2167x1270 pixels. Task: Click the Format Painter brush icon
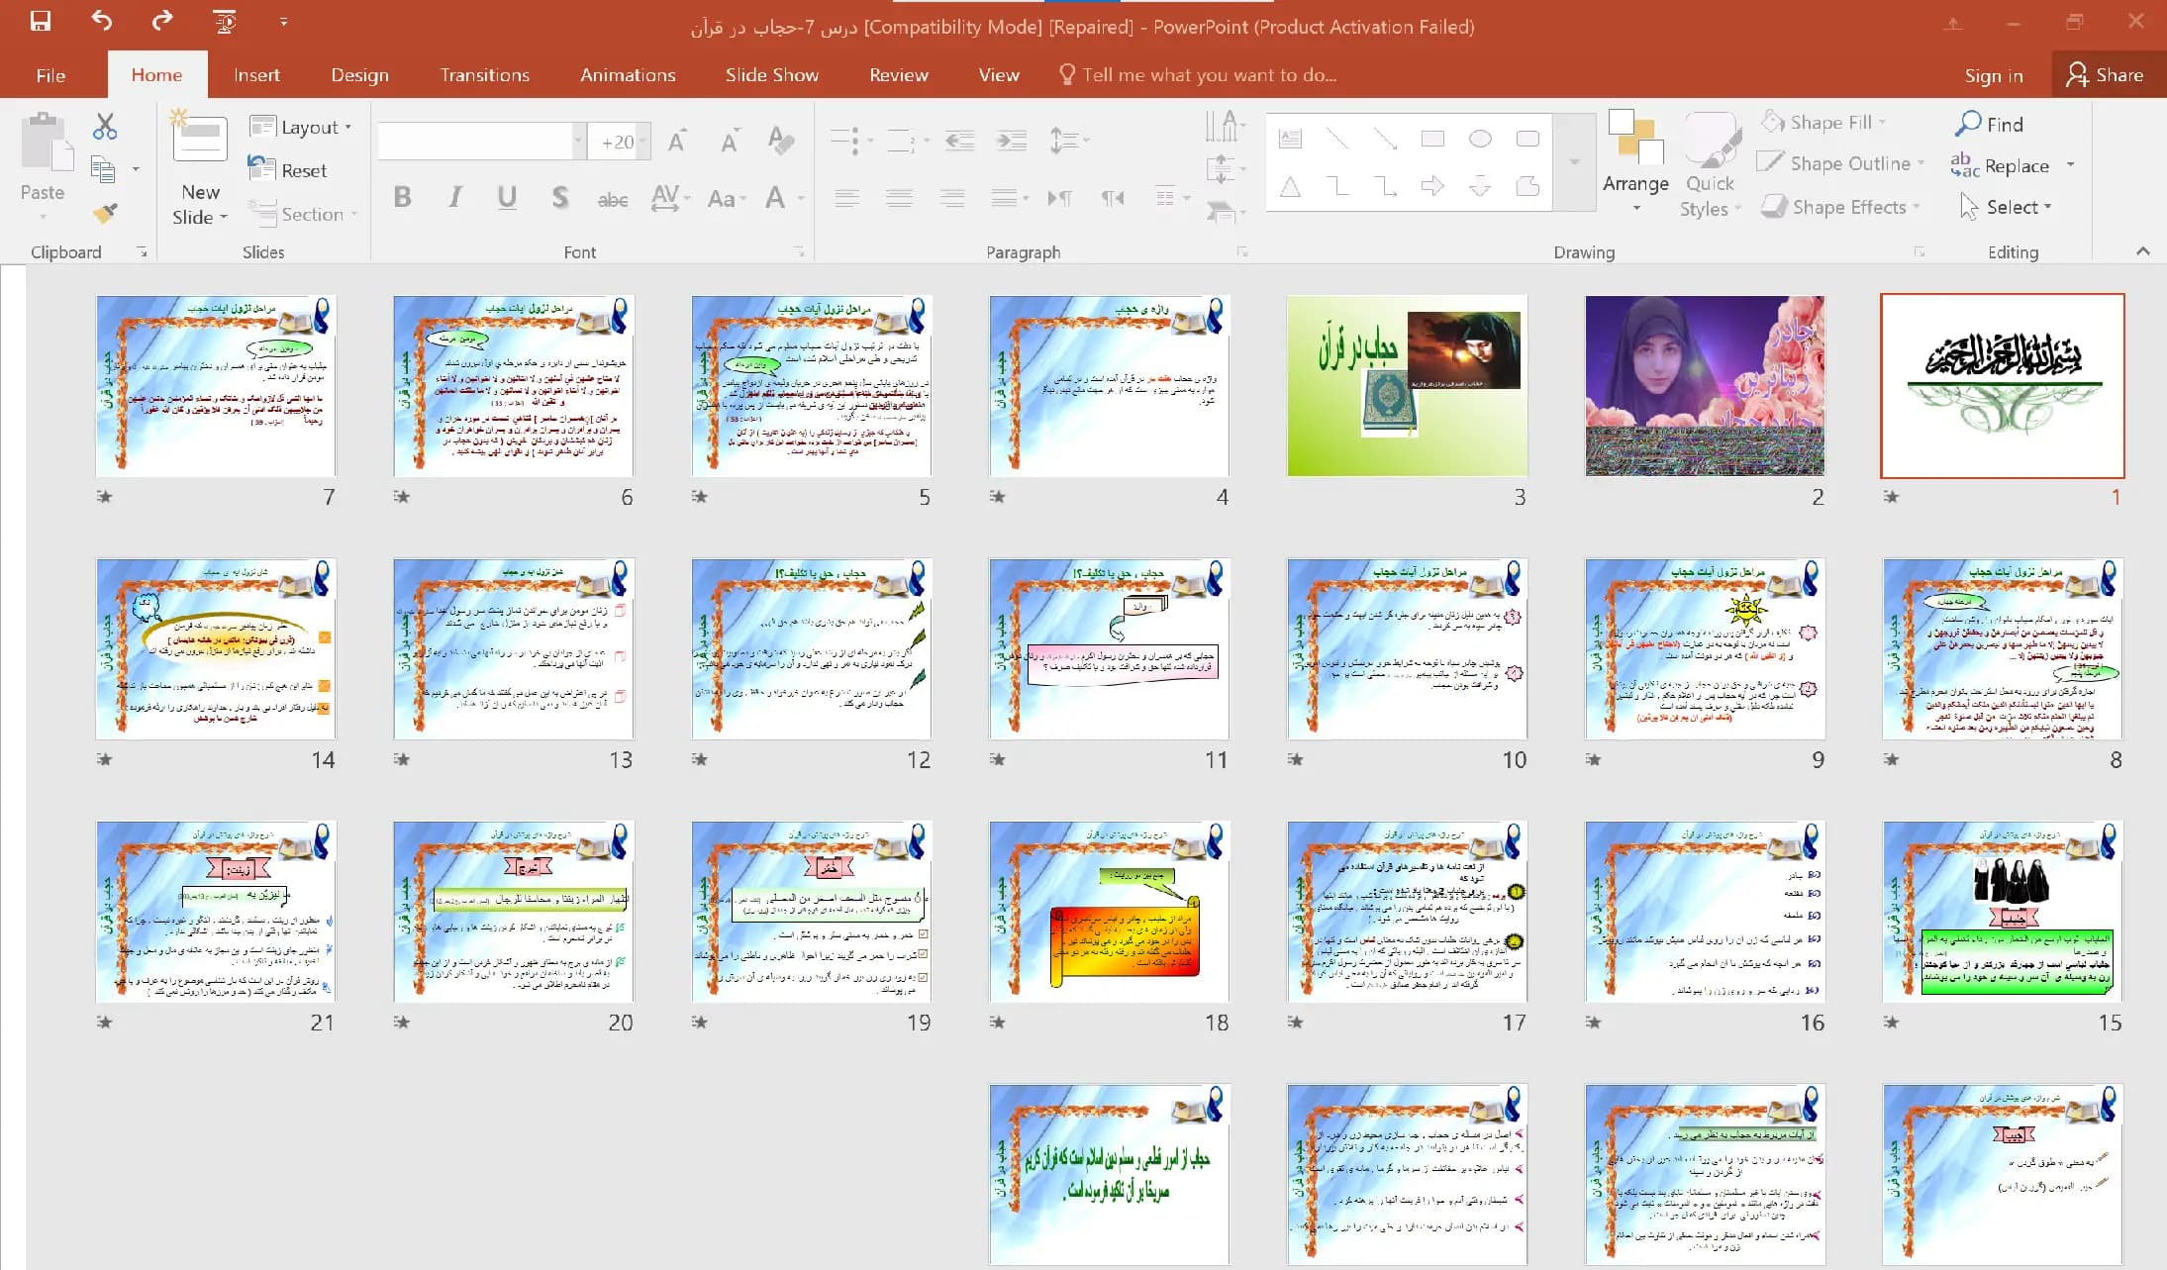point(104,213)
